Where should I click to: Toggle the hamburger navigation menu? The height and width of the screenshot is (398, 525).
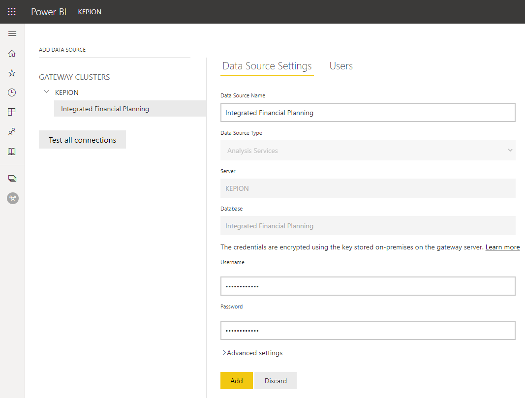[12, 33]
